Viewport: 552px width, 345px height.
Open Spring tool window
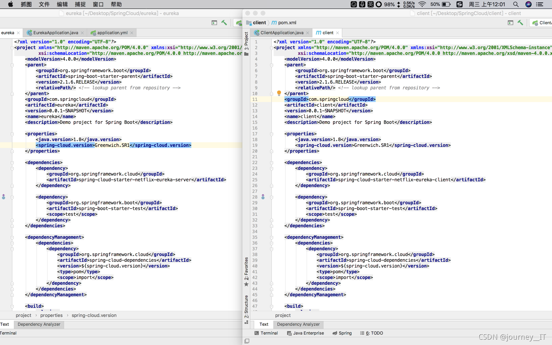pos(342,333)
